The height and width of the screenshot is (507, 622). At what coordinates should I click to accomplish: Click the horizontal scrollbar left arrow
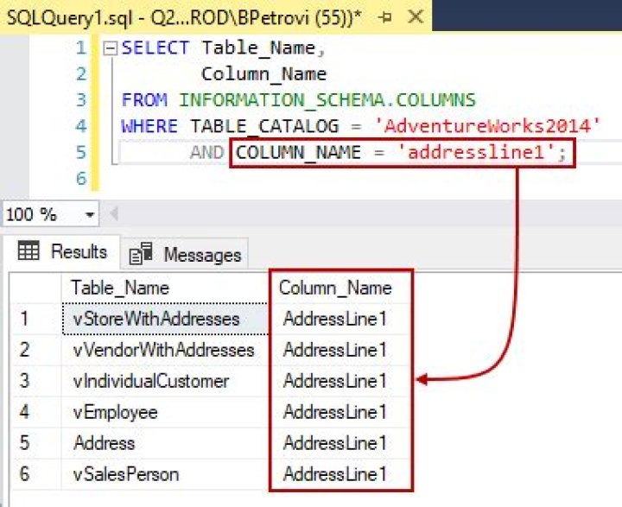112,214
